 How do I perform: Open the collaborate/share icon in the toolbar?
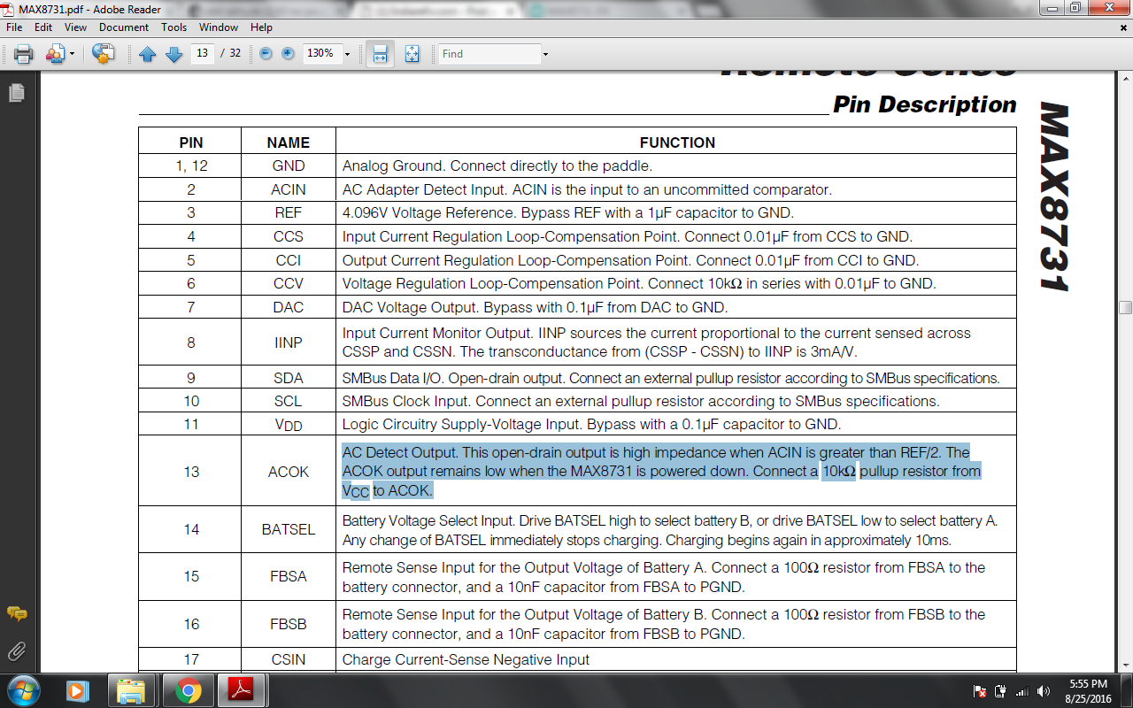[x=55, y=54]
